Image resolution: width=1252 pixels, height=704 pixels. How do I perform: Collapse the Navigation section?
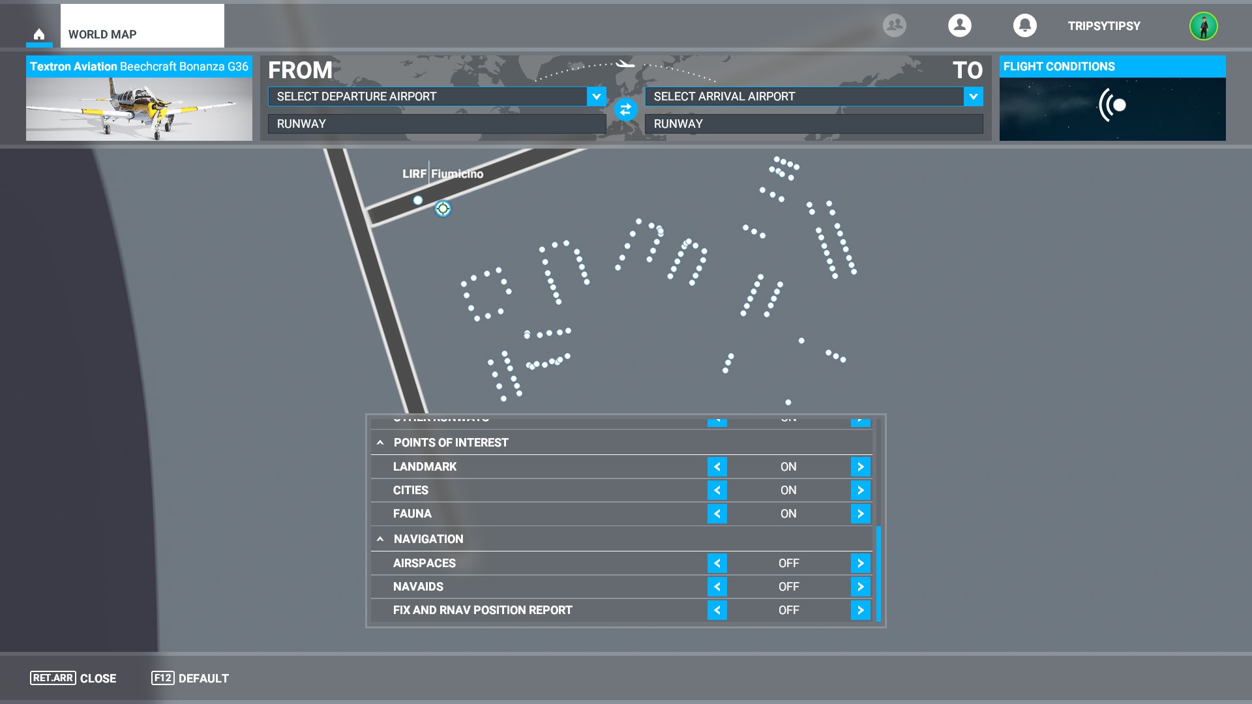[381, 539]
